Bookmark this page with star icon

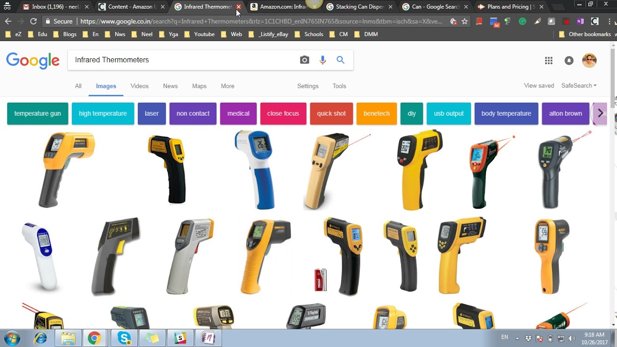[x=465, y=21]
